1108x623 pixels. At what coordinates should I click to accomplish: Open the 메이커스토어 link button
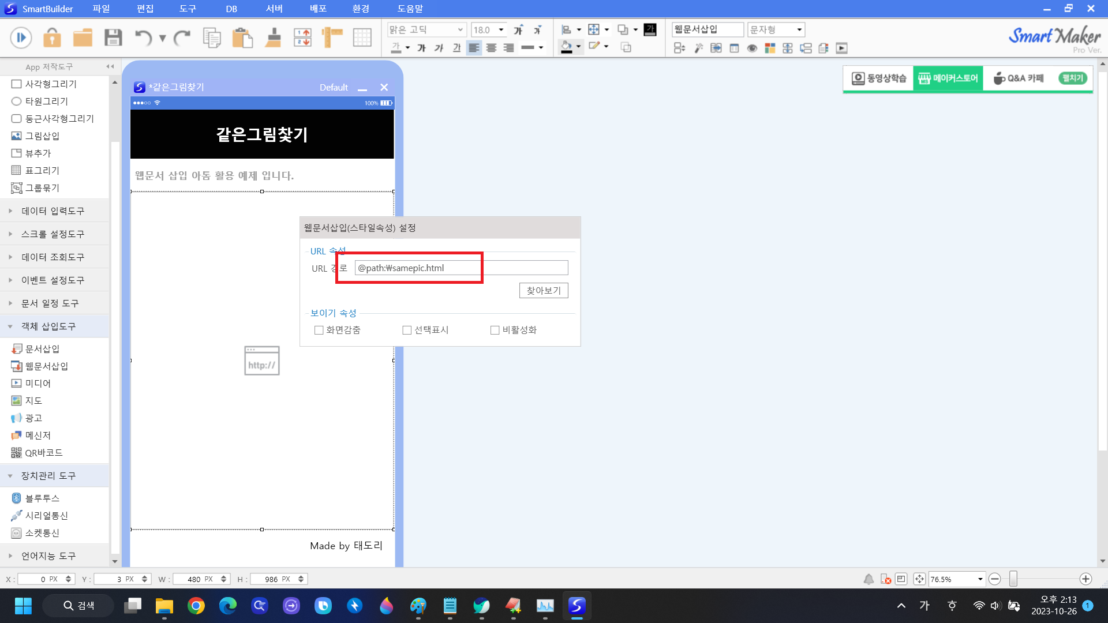tap(948, 78)
